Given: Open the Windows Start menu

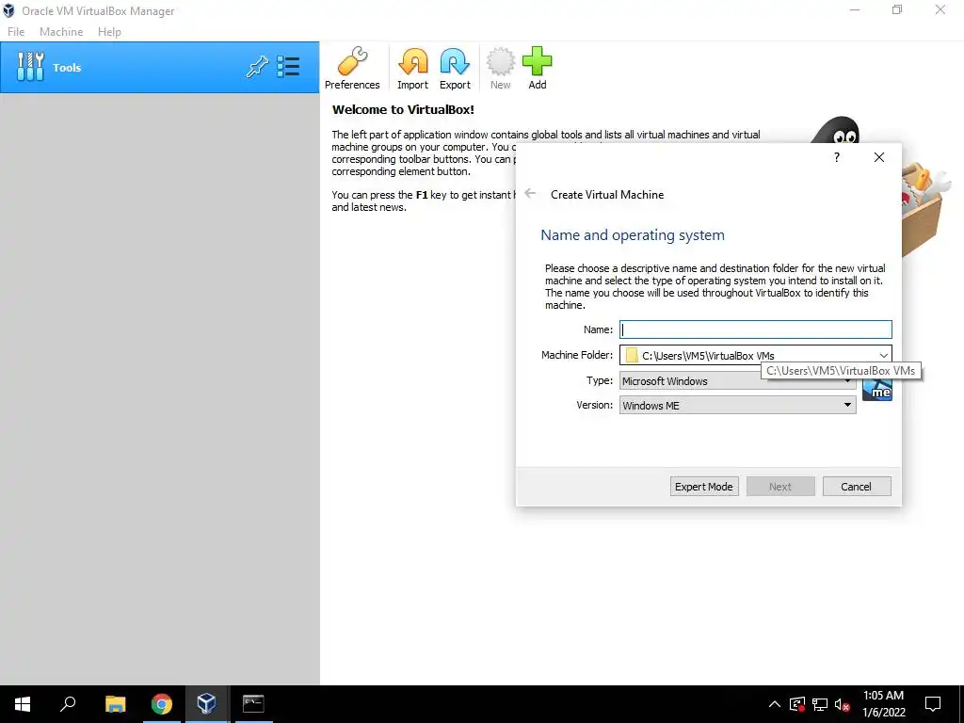Looking at the screenshot, I should 23,704.
